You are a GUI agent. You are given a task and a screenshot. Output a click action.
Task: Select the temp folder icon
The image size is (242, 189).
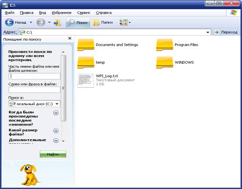click(x=86, y=63)
